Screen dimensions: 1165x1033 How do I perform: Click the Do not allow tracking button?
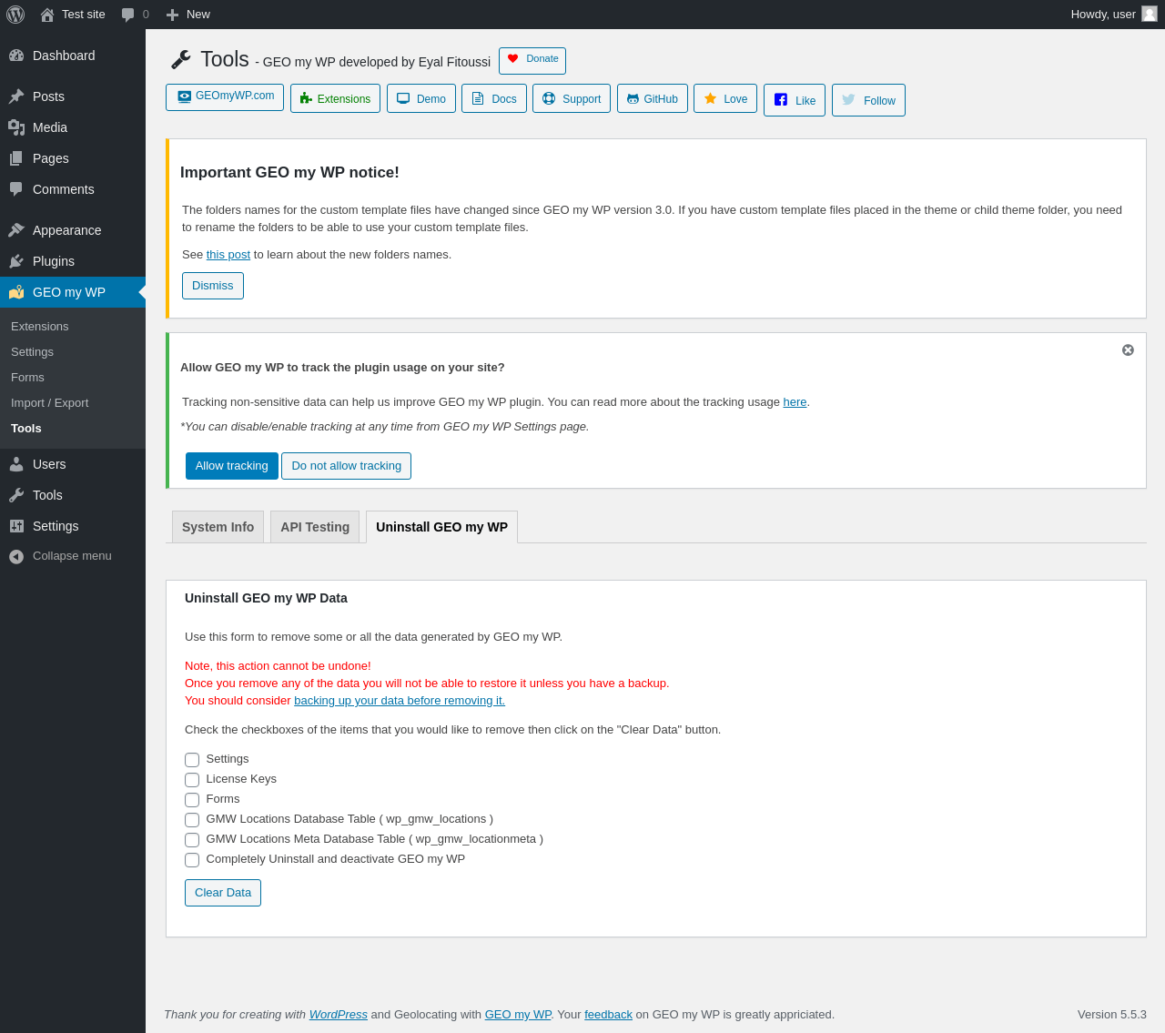[346, 466]
